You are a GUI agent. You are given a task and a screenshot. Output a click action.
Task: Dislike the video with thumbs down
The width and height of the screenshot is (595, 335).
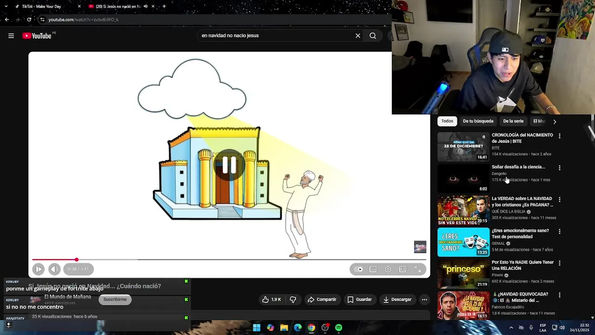293,300
